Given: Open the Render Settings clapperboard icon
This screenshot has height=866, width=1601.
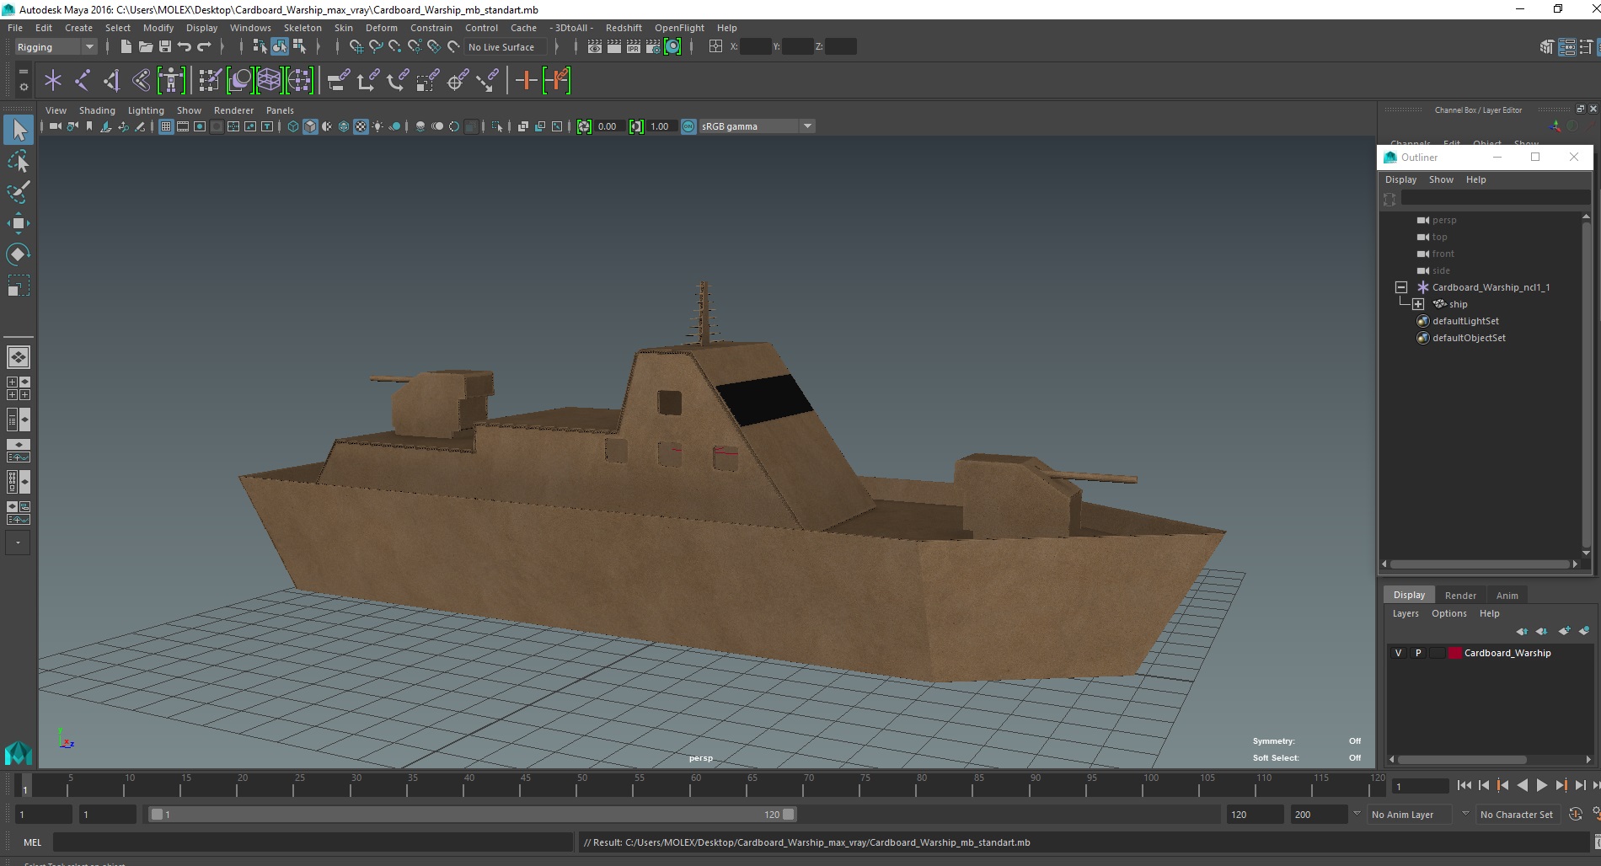Looking at the screenshot, I should pyautogui.click(x=653, y=47).
